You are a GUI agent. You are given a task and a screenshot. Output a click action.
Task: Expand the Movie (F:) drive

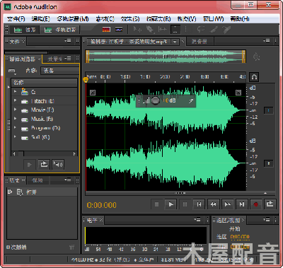(16, 110)
